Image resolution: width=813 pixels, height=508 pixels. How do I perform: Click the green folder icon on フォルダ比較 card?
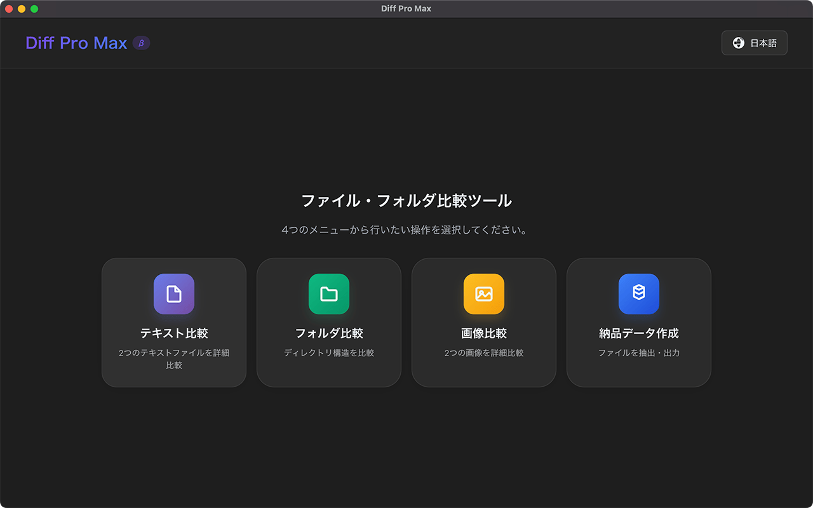point(328,294)
